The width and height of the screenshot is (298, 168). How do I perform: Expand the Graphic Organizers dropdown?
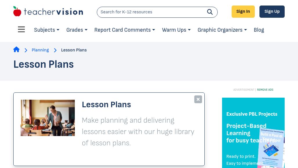(222, 30)
